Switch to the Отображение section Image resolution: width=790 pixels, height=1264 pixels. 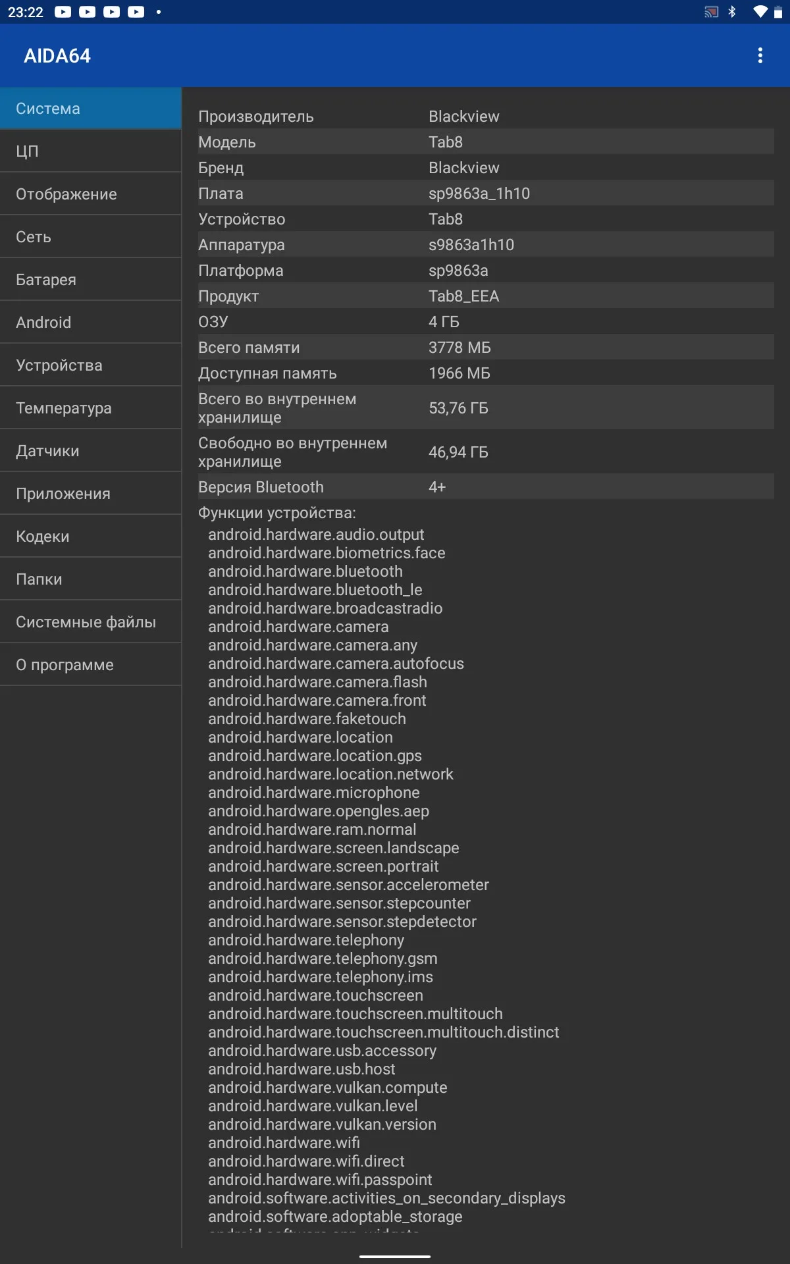91,194
